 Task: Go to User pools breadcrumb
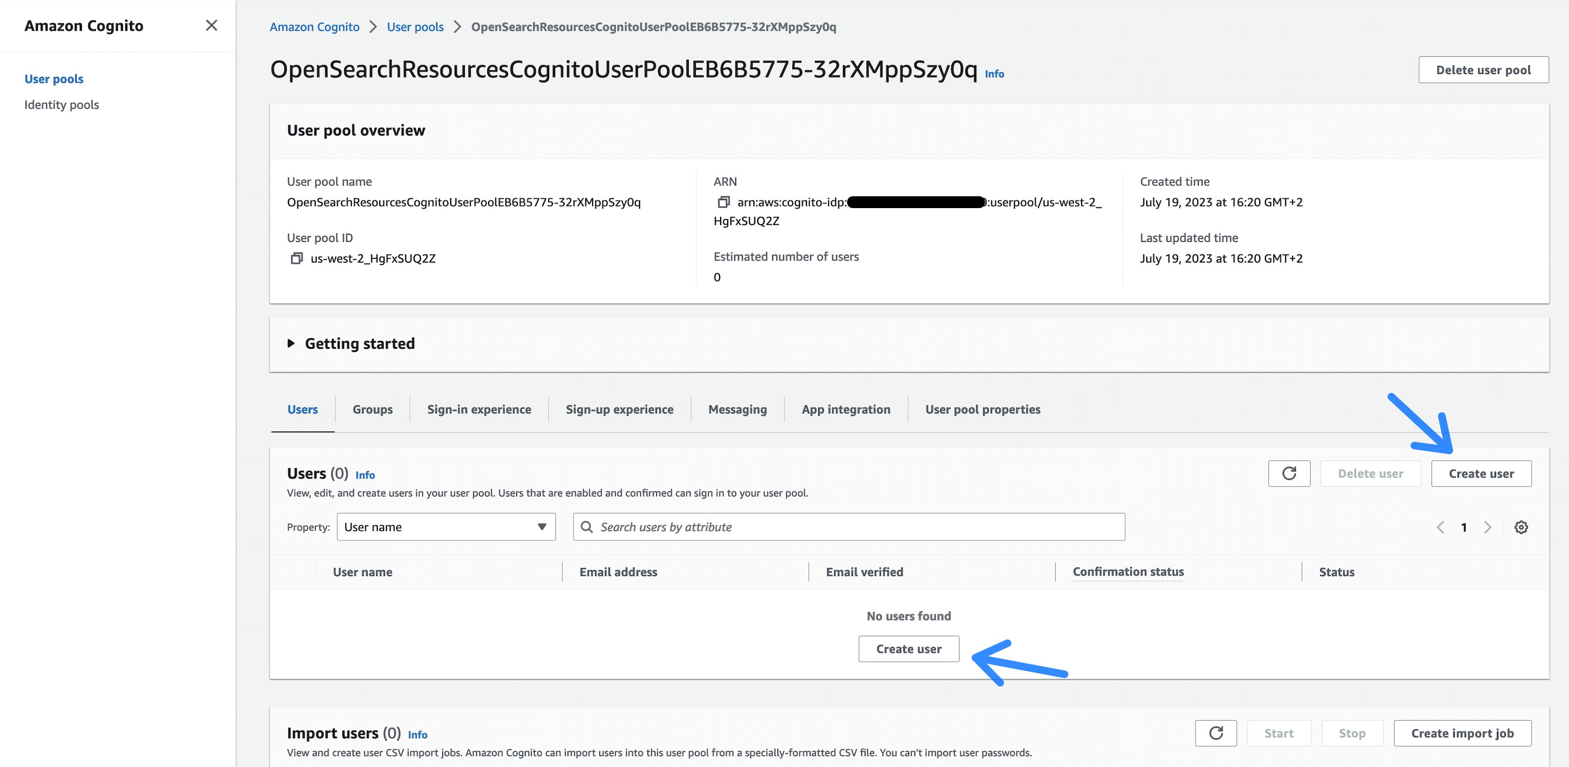tap(415, 27)
